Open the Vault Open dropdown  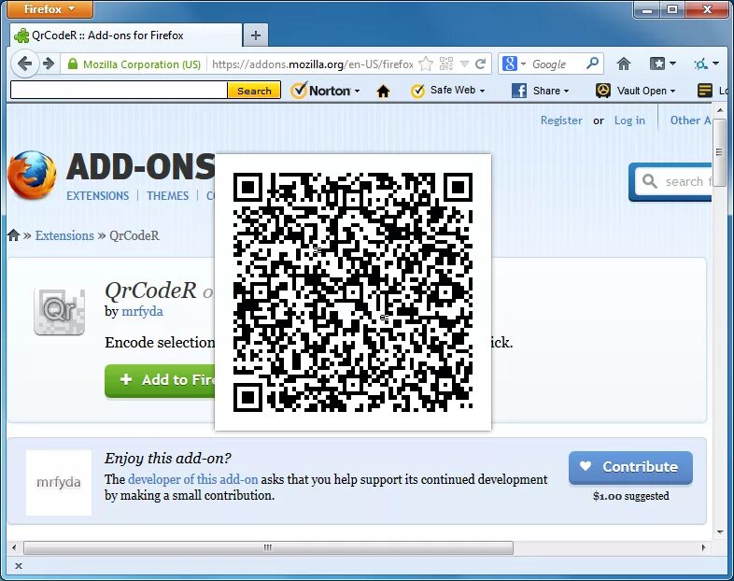(636, 91)
